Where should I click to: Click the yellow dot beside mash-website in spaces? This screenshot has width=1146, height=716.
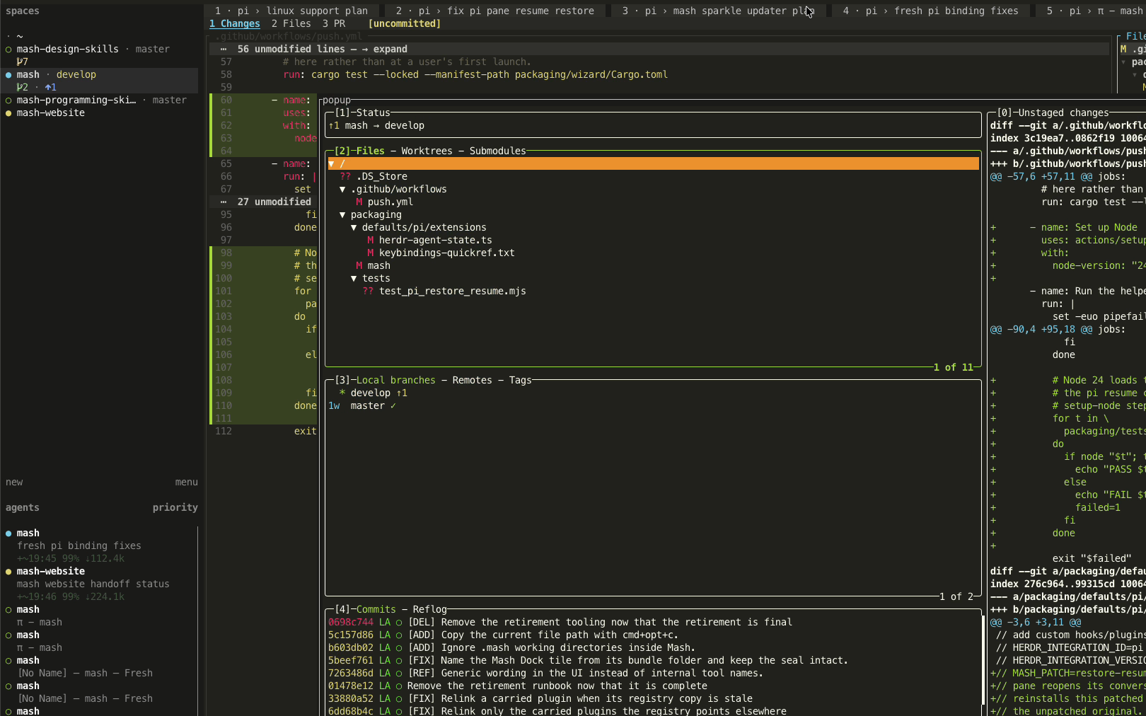(x=8, y=113)
